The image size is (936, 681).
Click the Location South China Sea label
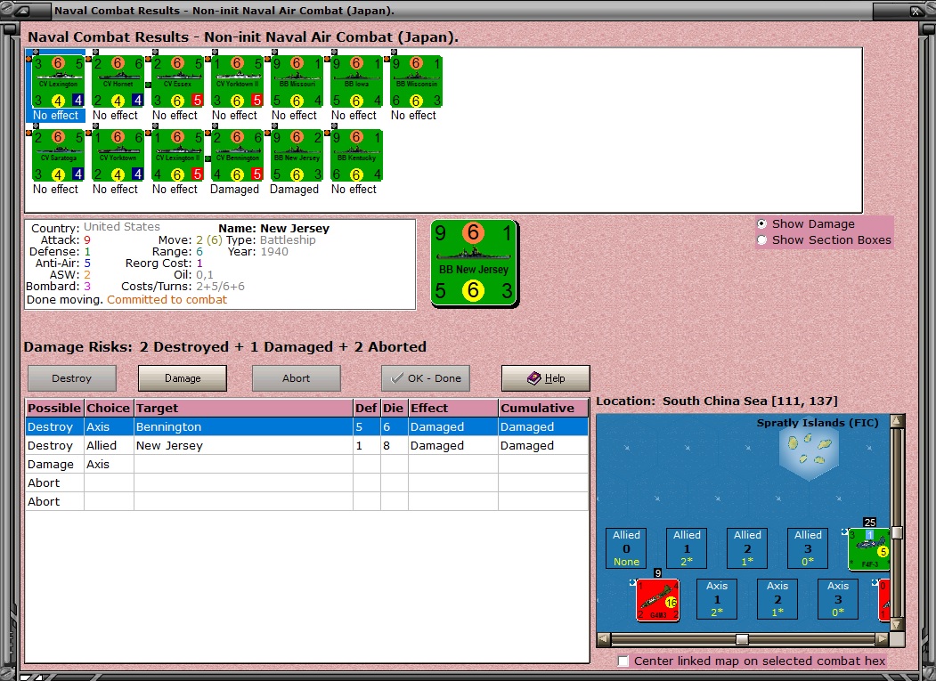click(716, 401)
